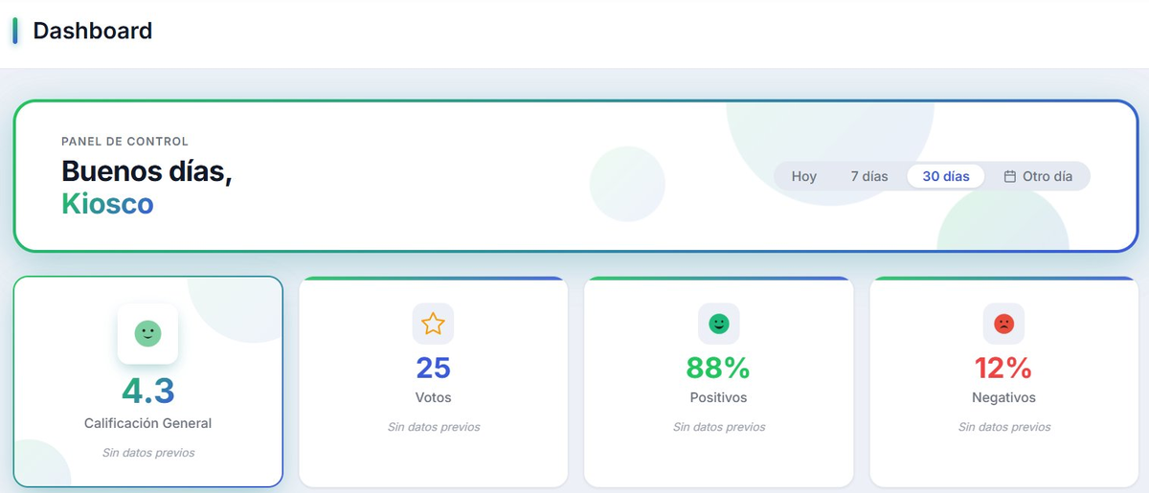Switch to the 7 días range

pyautogui.click(x=868, y=176)
